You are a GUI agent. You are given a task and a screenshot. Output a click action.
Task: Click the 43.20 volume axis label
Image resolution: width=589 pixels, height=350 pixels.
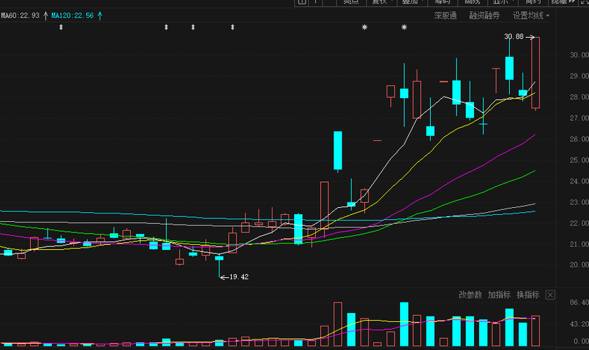(579, 323)
